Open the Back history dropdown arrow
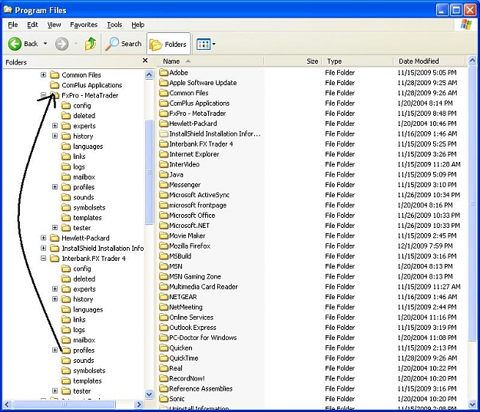 click(x=45, y=44)
